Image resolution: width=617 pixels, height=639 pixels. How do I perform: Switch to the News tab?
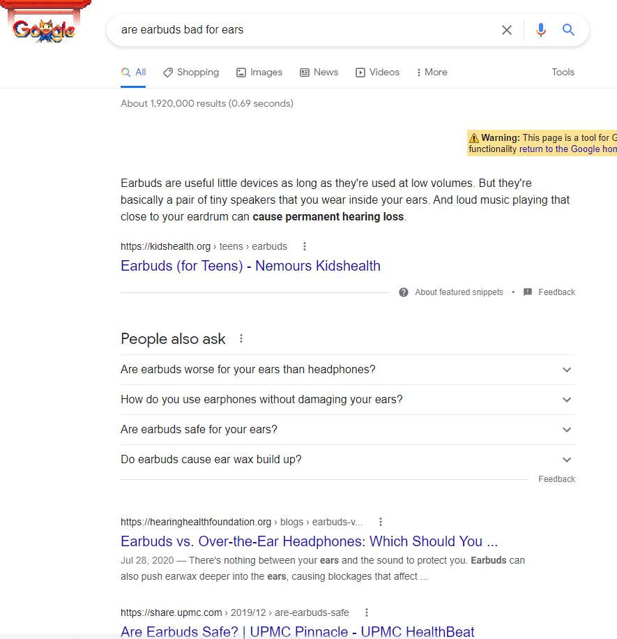click(319, 72)
